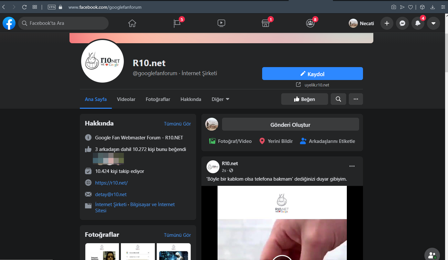The width and height of the screenshot is (448, 260).
Task: Click the browser back arrow
Action: point(4,7)
